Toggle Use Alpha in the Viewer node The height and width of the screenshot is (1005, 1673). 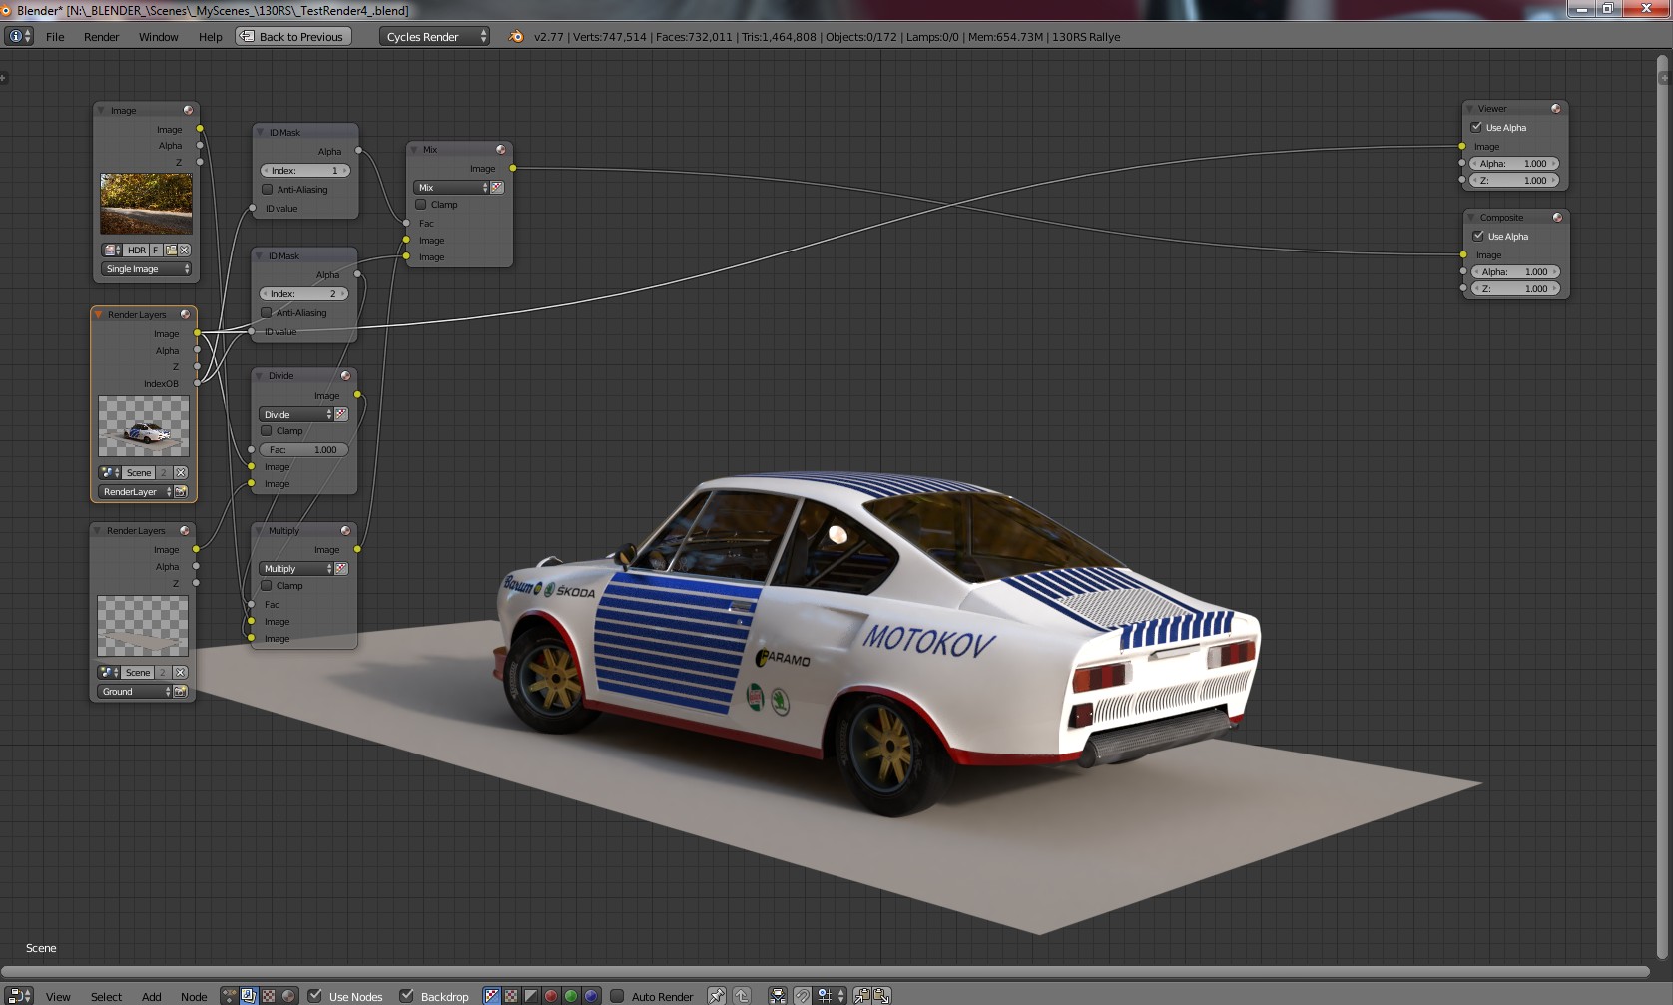click(x=1476, y=127)
